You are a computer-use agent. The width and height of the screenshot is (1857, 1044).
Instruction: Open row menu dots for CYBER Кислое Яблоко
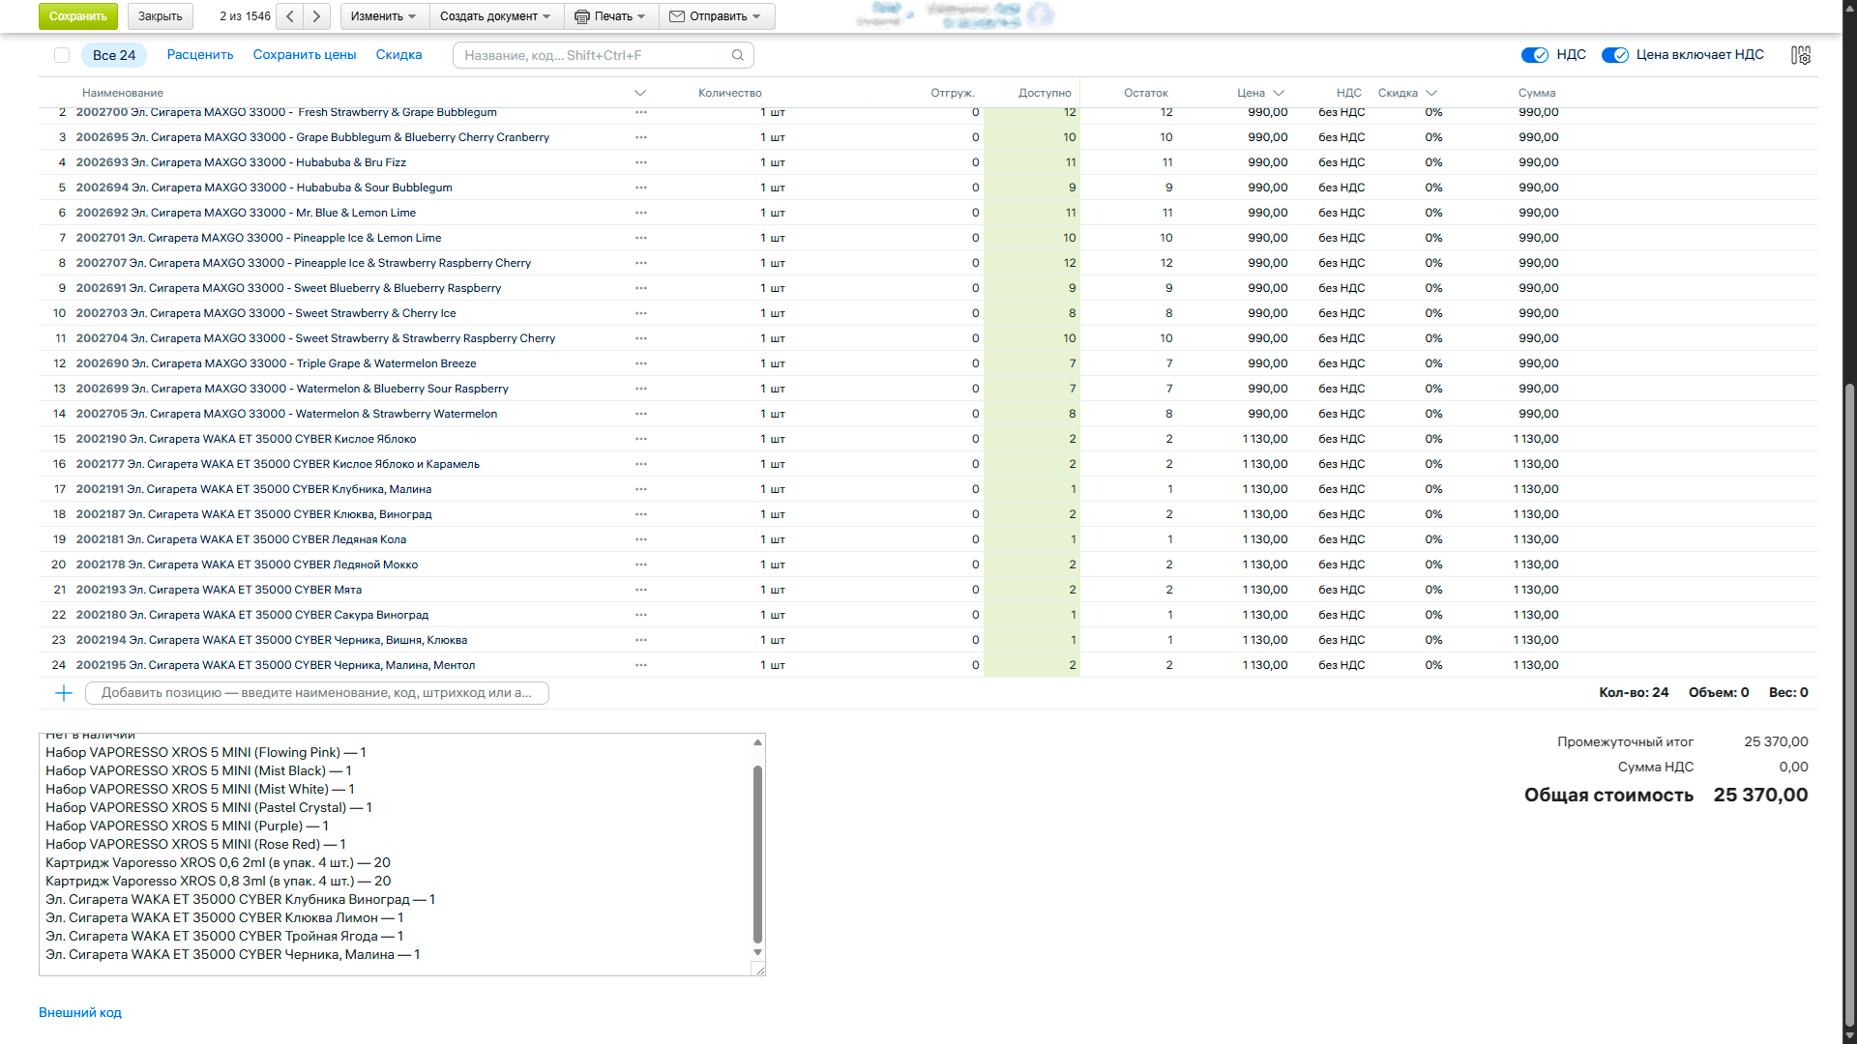(x=641, y=439)
